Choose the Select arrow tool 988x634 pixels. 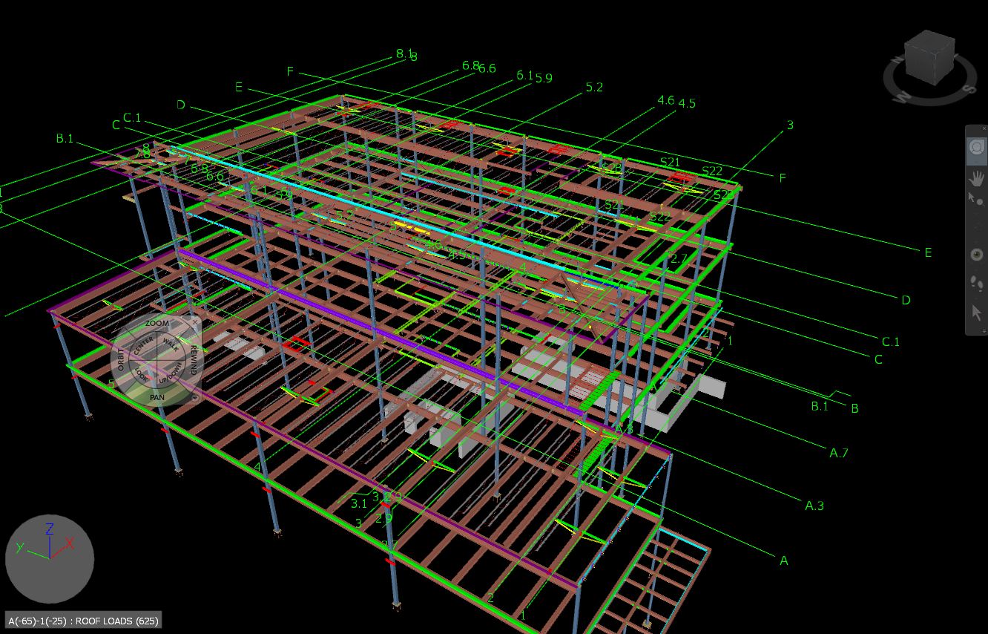[x=977, y=312]
